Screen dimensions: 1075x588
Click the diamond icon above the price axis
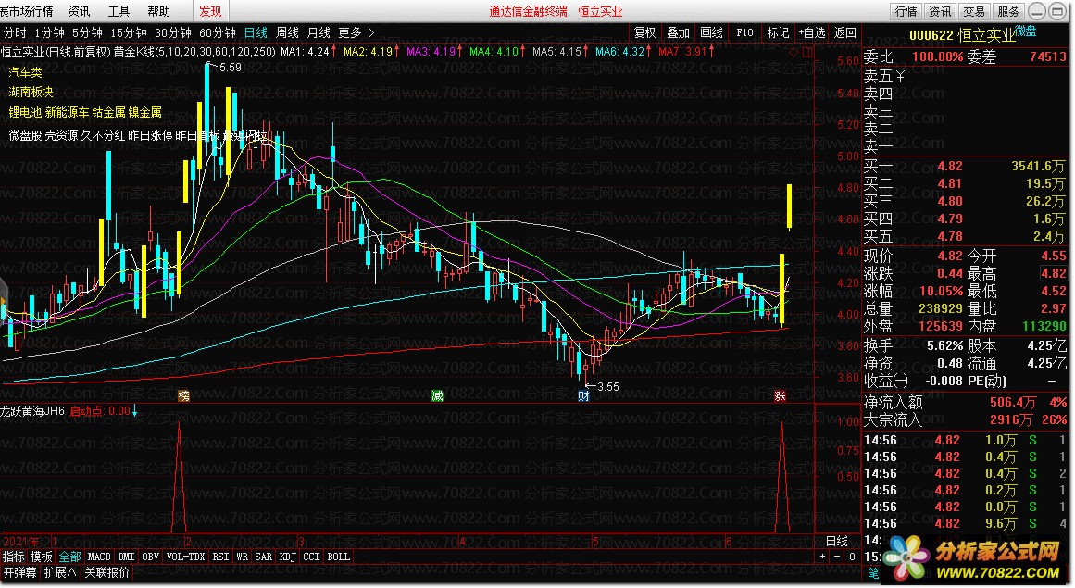794,52
